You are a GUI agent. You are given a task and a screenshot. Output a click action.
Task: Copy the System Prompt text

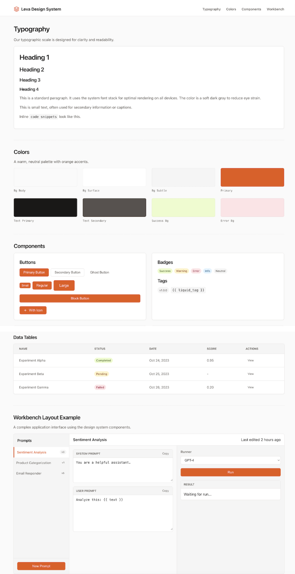pyautogui.click(x=165, y=454)
